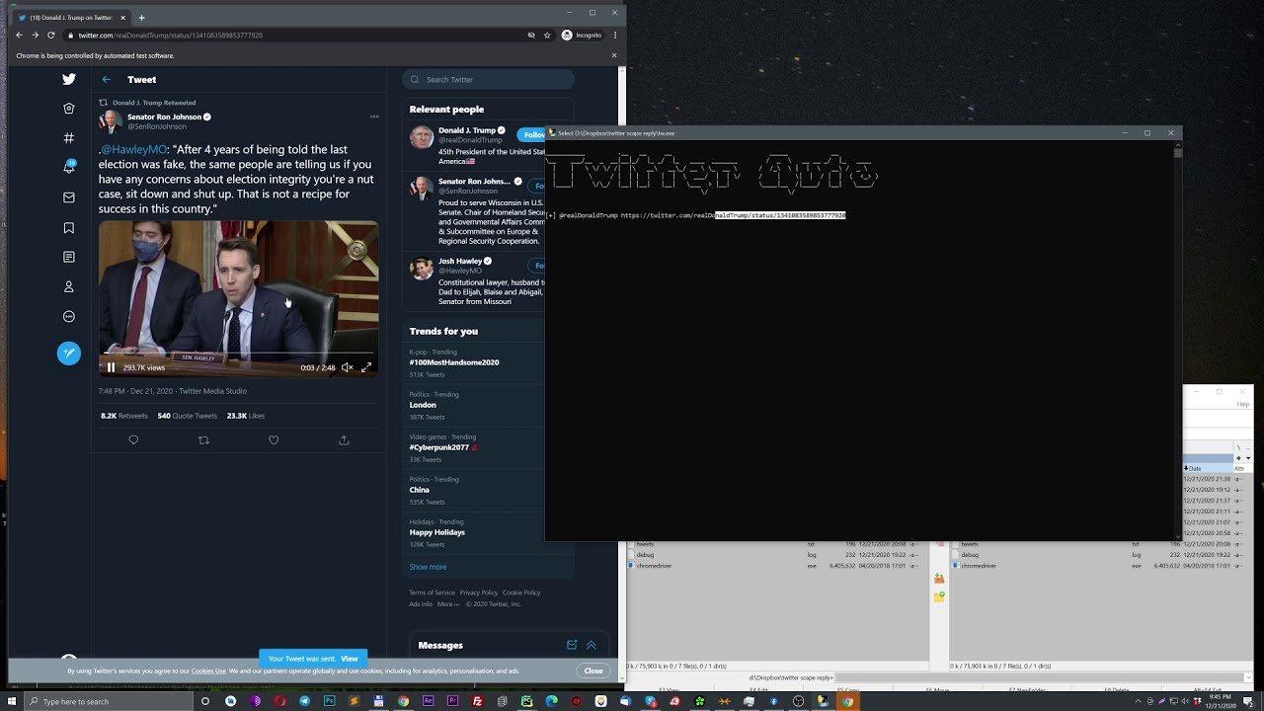Open After Effects from taskbar
Image resolution: width=1264 pixels, height=711 pixels.
(428, 701)
